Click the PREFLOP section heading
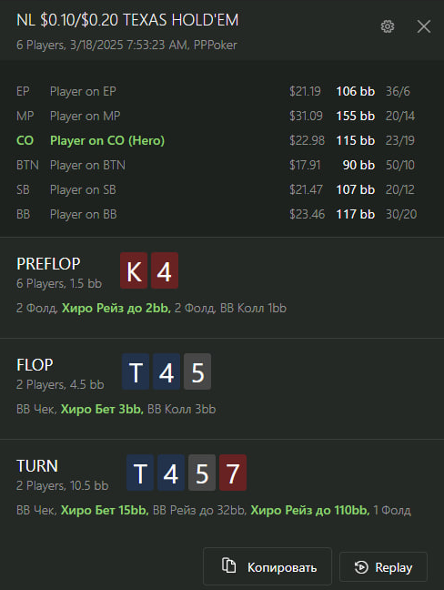This screenshot has height=590, width=444. point(48,264)
